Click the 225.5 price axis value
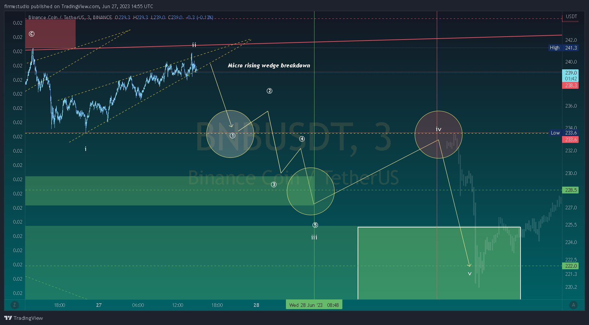Viewport: 589px width, 325px height. (571, 225)
